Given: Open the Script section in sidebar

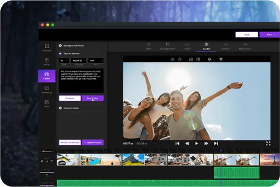Looking at the screenshot, I should pos(47,62).
